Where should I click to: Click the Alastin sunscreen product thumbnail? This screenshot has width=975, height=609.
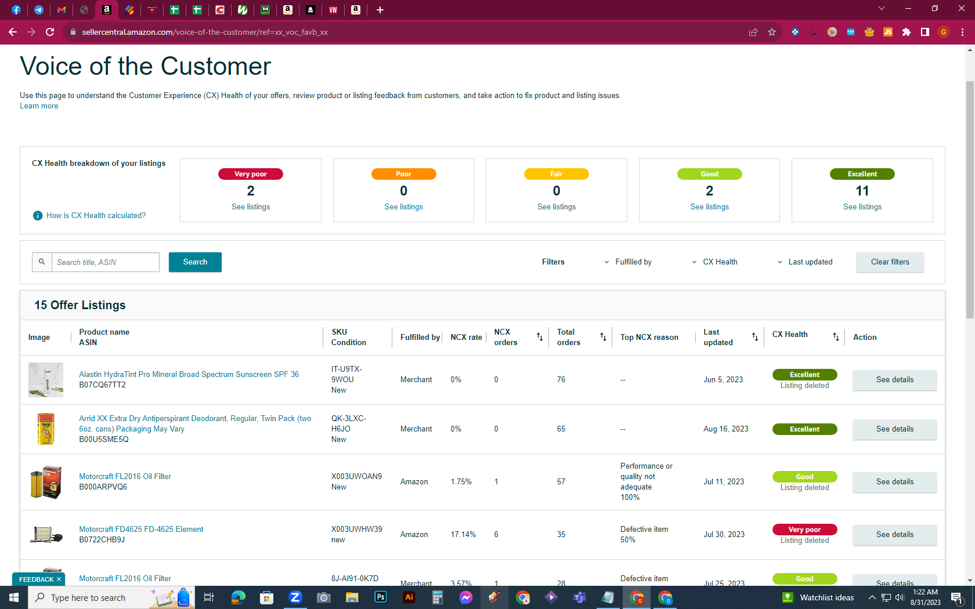pos(46,380)
